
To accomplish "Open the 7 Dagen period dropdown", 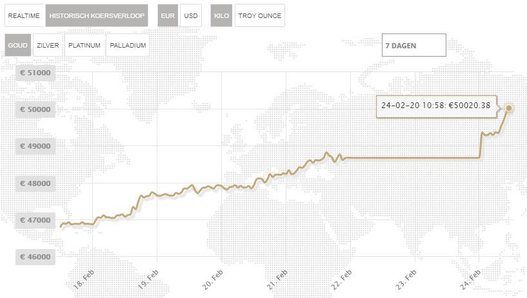I will pos(413,46).
